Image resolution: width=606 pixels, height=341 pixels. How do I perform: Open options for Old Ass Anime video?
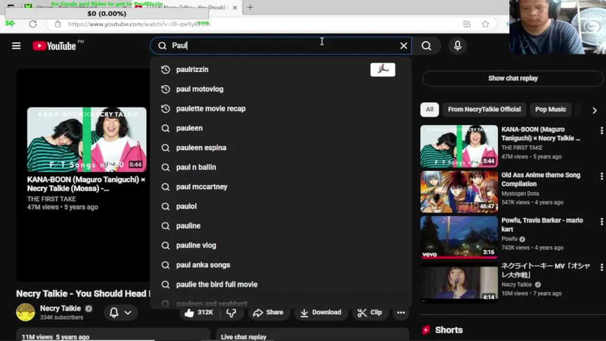tap(601, 176)
